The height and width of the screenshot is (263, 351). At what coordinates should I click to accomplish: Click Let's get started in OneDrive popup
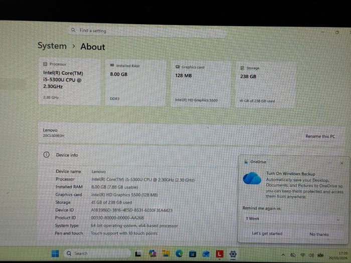pyautogui.click(x=267, y=233)
